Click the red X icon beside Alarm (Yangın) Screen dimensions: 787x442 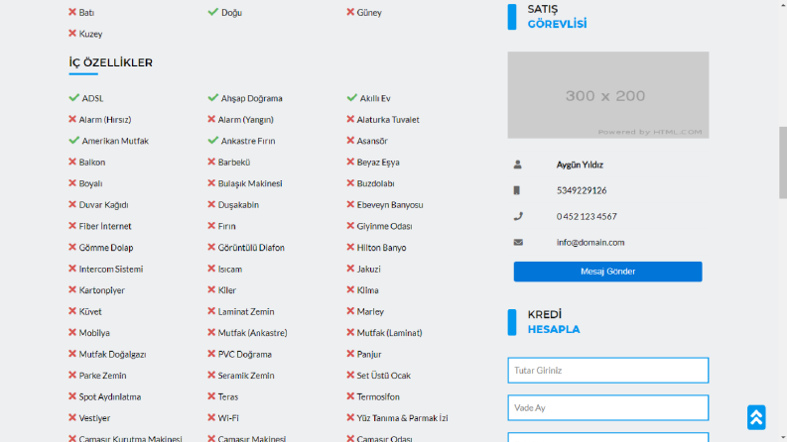(x=211, y=119)
